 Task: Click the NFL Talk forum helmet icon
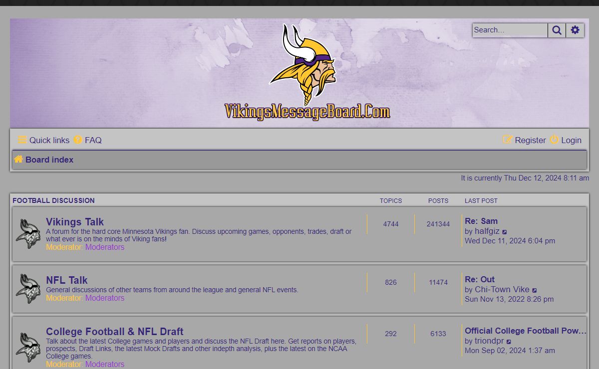point(28,289)
